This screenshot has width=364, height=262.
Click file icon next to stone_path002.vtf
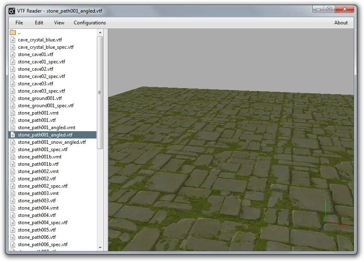tap(13, 179)
